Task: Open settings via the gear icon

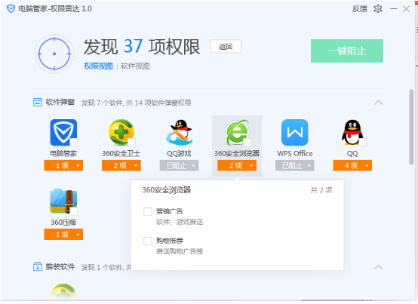Action: pyautogui.click(x=378, y=9)
